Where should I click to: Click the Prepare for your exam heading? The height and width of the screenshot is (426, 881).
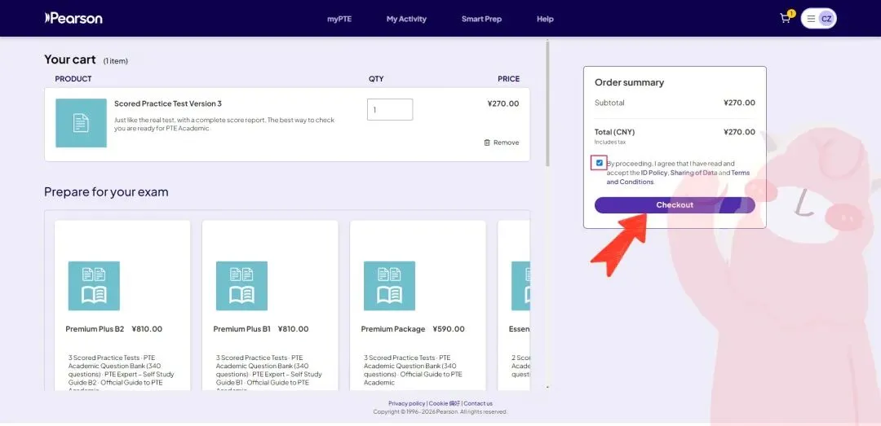tap(106, 192)
